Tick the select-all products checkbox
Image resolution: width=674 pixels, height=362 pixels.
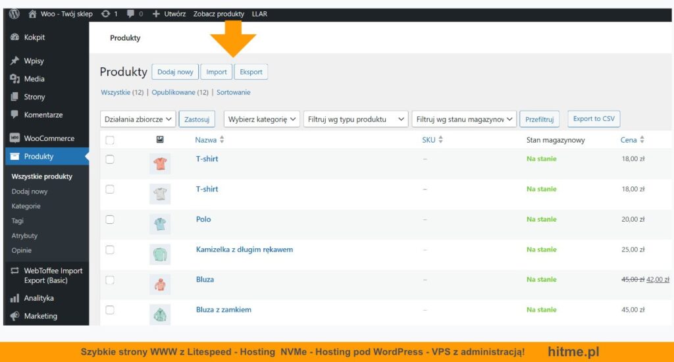pos(110,140)
